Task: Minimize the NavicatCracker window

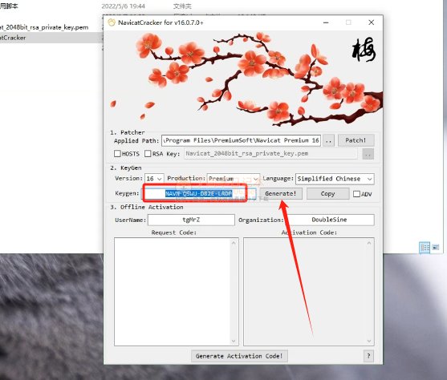Action: 326,22
